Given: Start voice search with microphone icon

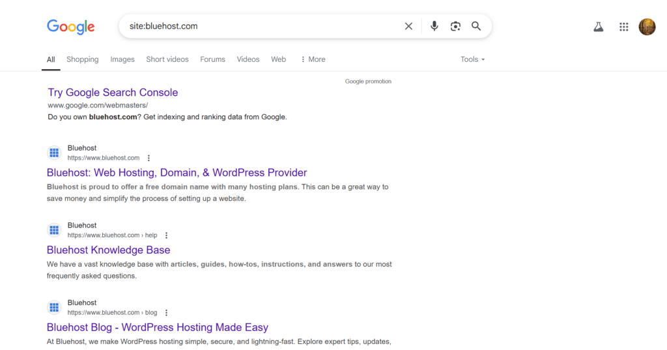Looking at the screenshot, I should (x=434, y=27).
